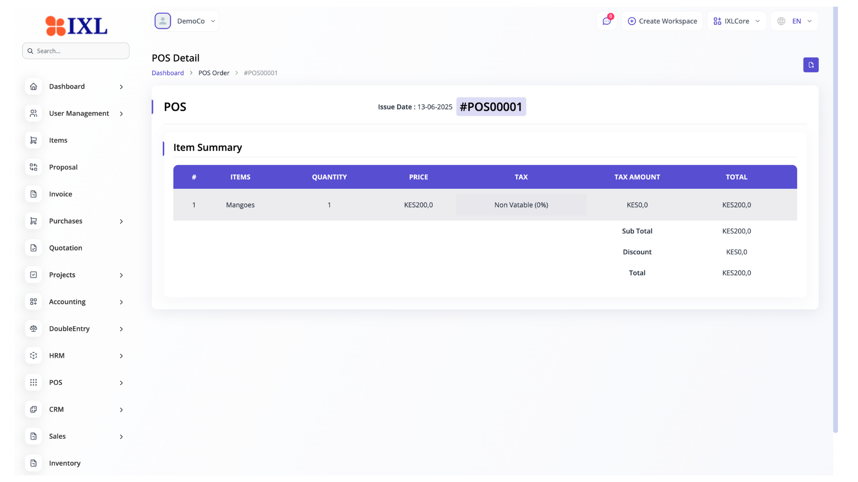
Task: Expand the Accounting submenu chevron
Action: [121, 302]
